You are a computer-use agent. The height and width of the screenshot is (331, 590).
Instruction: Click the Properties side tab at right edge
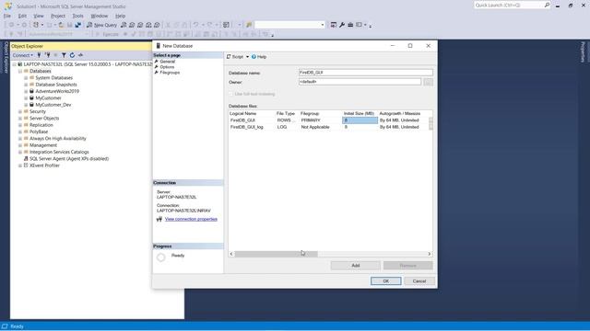click(584, 51)
